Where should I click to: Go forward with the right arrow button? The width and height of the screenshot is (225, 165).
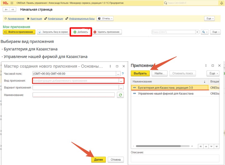[13, 10]
